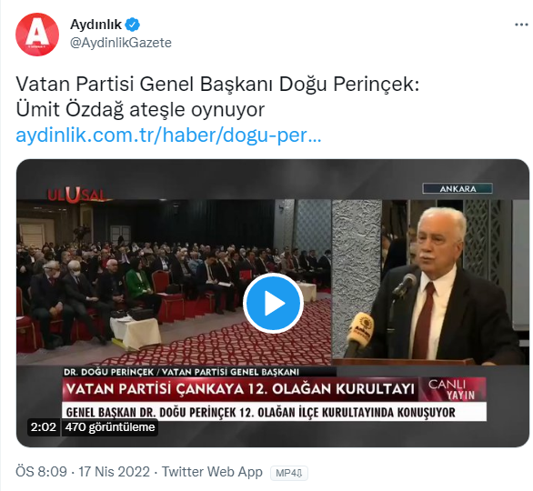This screenshot has height=491, width=533.
Task: Click the red Aydınlık profile avatar
Action: coord(37,35)
